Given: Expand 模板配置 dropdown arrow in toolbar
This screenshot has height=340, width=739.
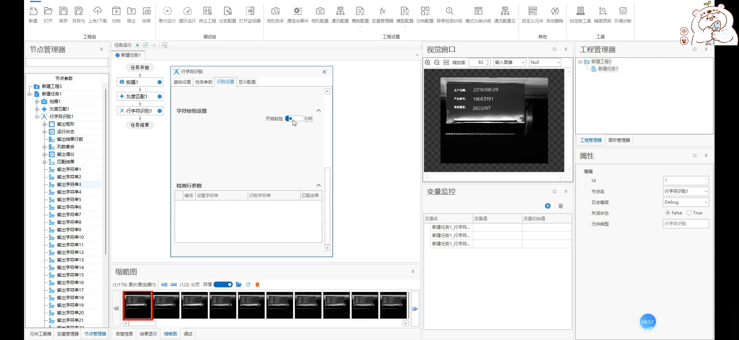Looking at the screenshot, I should (360, 27).
